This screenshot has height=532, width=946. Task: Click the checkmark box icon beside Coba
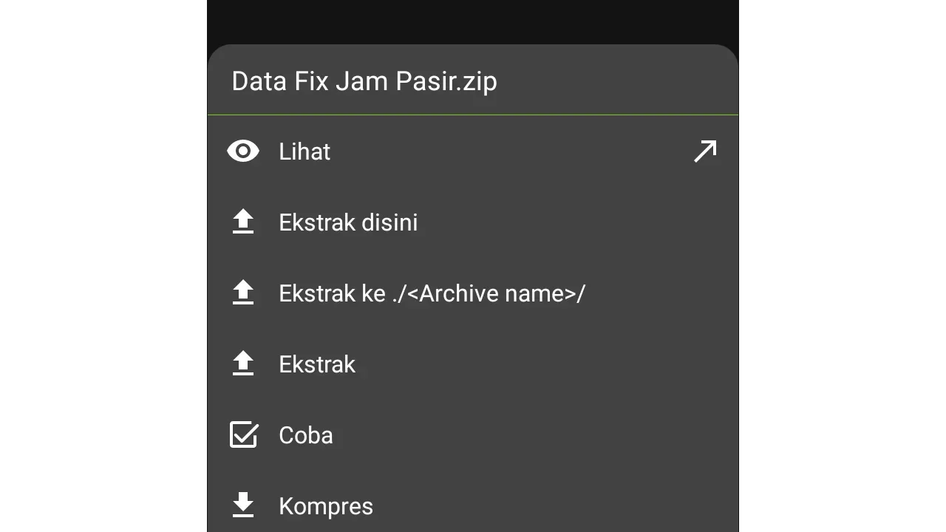click(243, 435)
